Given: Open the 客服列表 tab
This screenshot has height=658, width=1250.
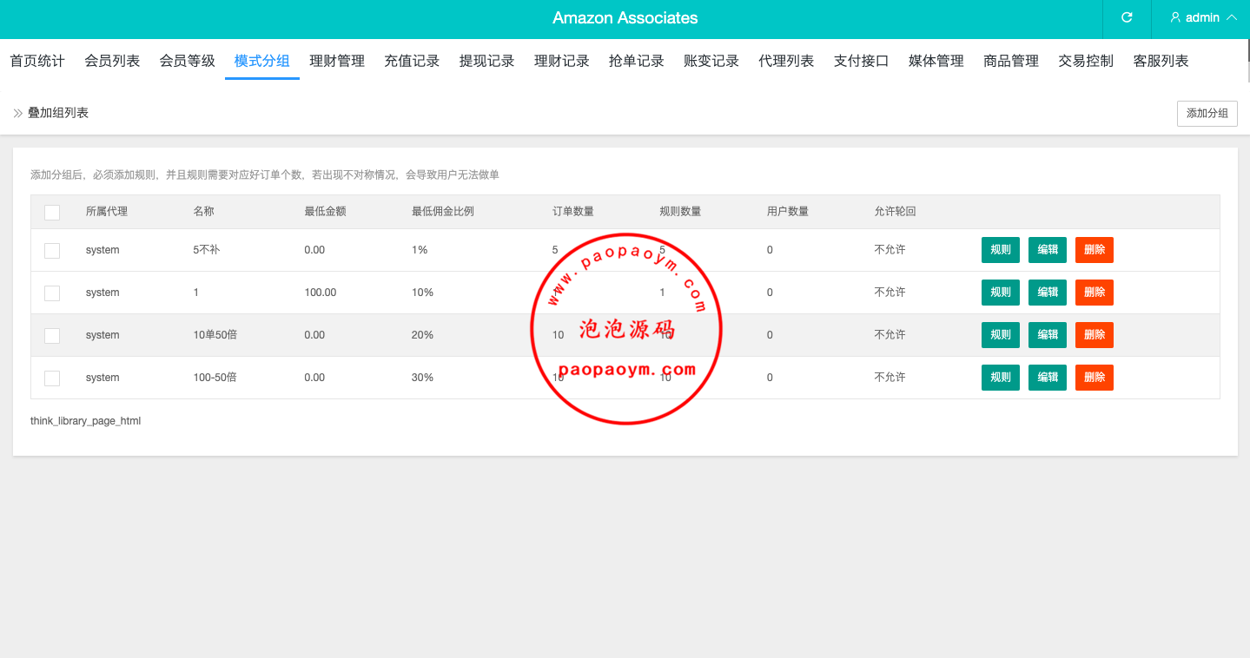Looking at the screenshot, I should (1161, 61).
